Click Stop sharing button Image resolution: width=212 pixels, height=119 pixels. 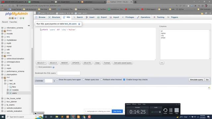[117, 111]
